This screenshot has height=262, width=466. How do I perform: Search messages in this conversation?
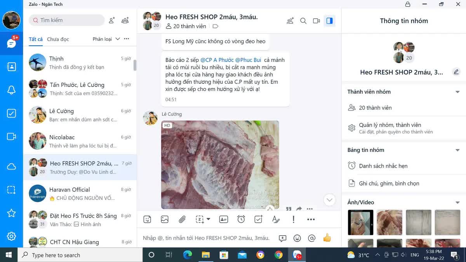coord(303,21)
